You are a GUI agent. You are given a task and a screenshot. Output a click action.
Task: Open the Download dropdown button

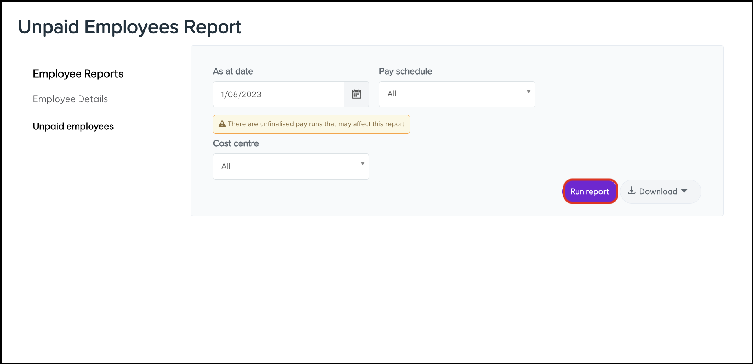[660, 191]
